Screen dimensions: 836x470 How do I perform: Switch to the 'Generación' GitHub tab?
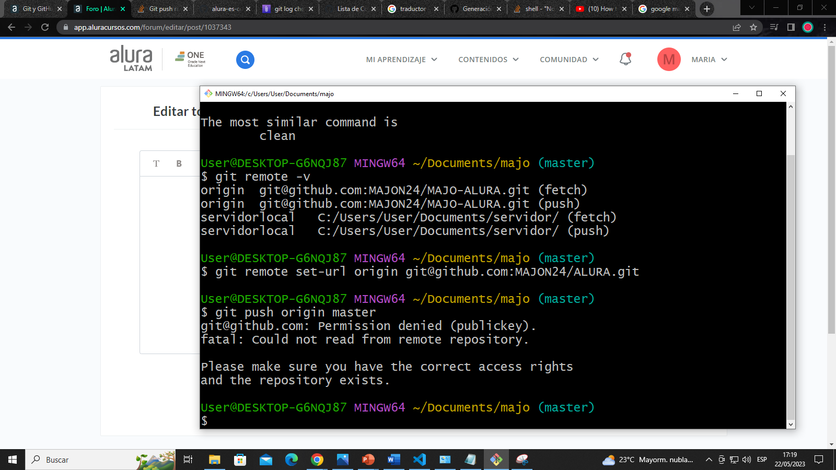point(475,9)
